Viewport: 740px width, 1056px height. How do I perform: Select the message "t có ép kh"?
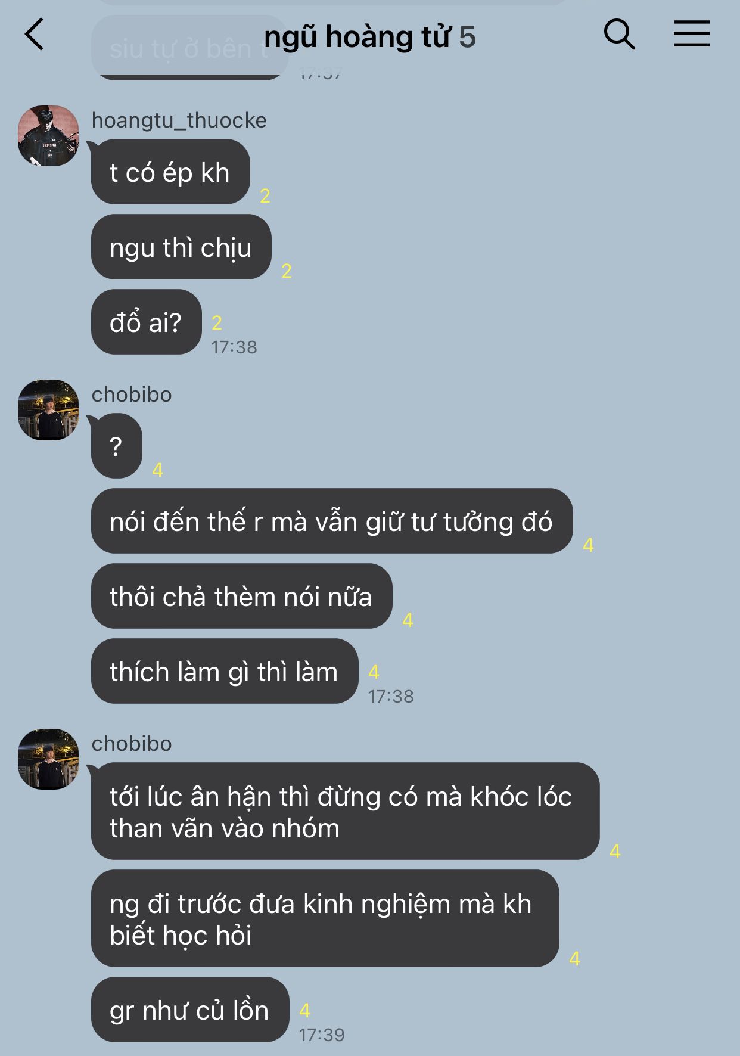click(x=170, y=172)
